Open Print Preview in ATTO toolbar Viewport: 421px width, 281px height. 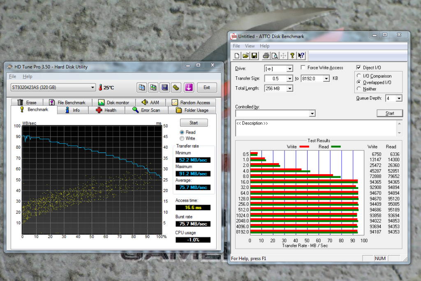point(275,56)
